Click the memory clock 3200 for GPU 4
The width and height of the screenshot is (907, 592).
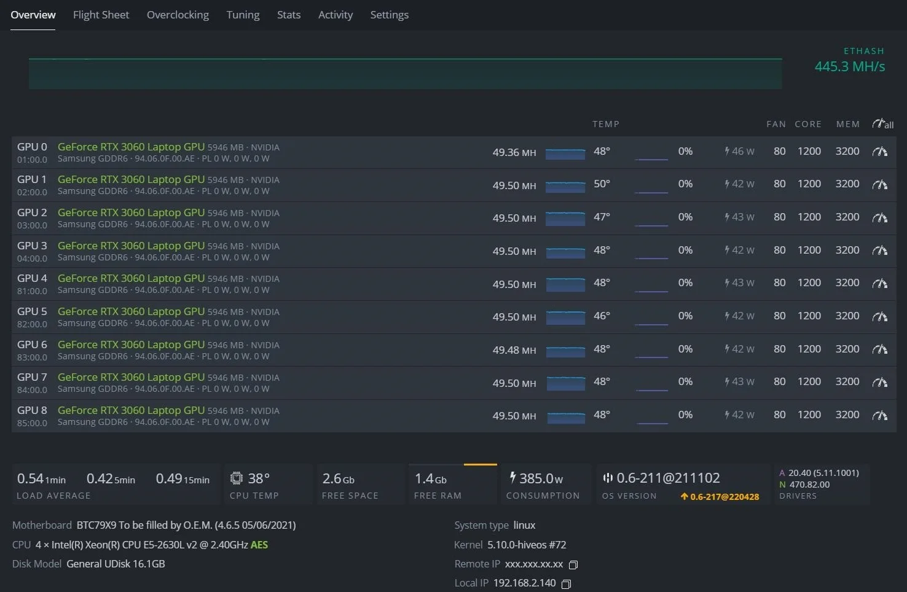click(847, 282)
